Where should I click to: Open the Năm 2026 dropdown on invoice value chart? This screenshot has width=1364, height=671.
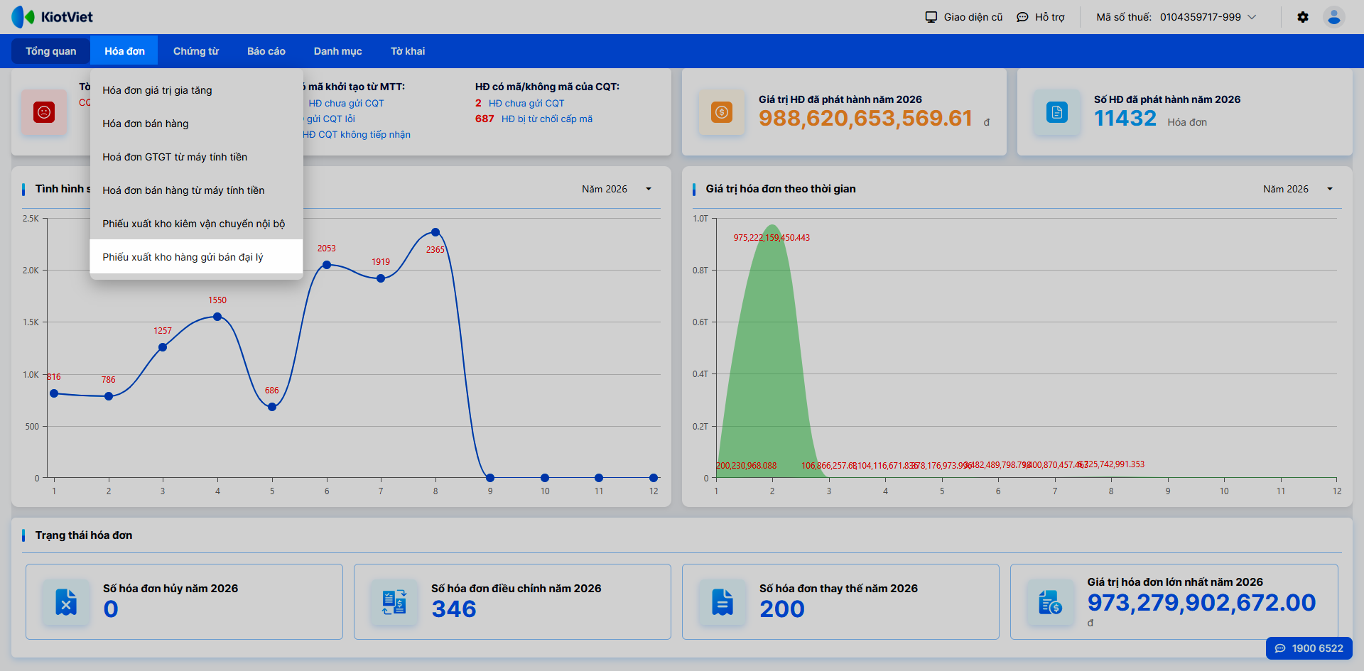[1298, 189]
